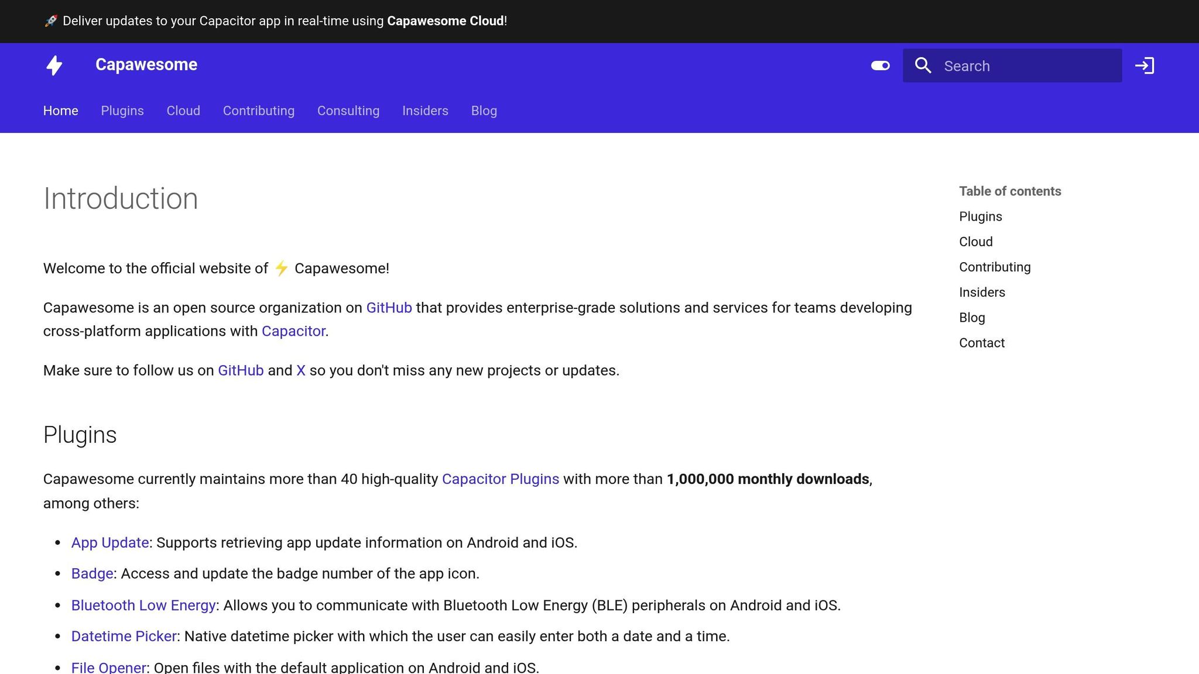
Task: Jump to Insiders in table of contents
Action: point(982,293)
